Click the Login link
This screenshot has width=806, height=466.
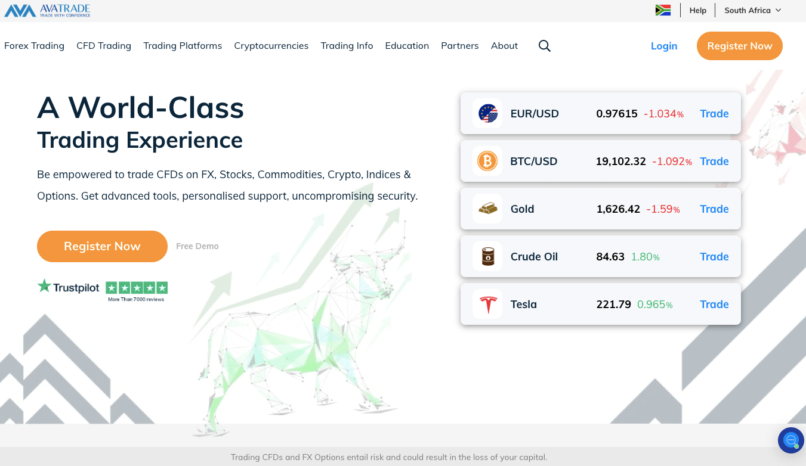pyautogui.click(x=664, y=46)
